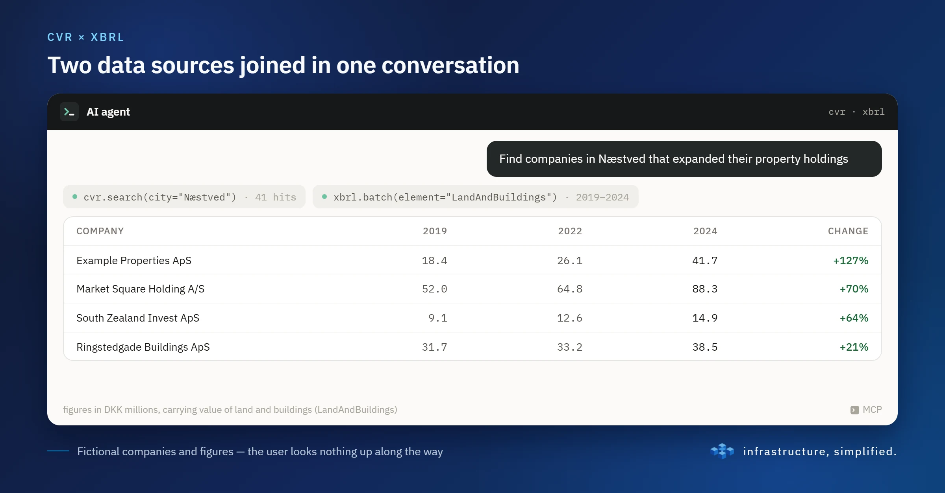Click the infrastructure, simplified tagline
Image resolution: width=945 pixels, height=493 pixels.
pyautogui.click(x=820, y=451)
